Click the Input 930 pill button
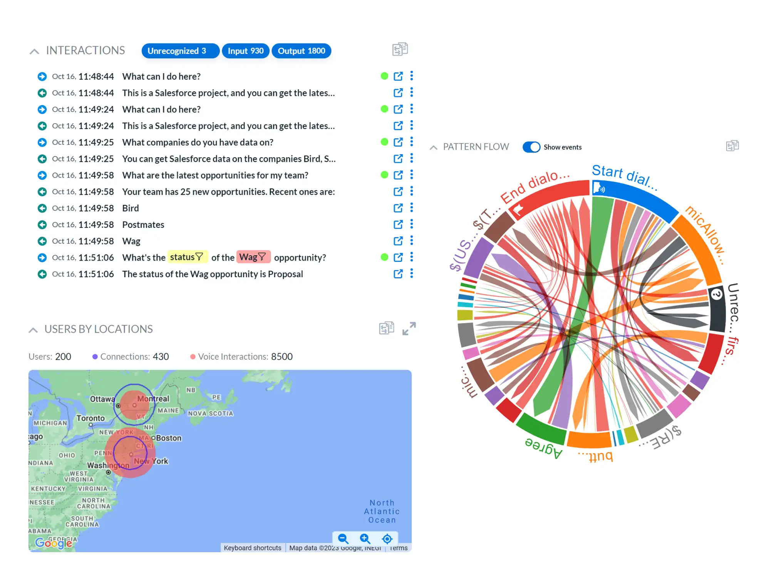Viewport: 759px width, 588px height. [245, 51]
